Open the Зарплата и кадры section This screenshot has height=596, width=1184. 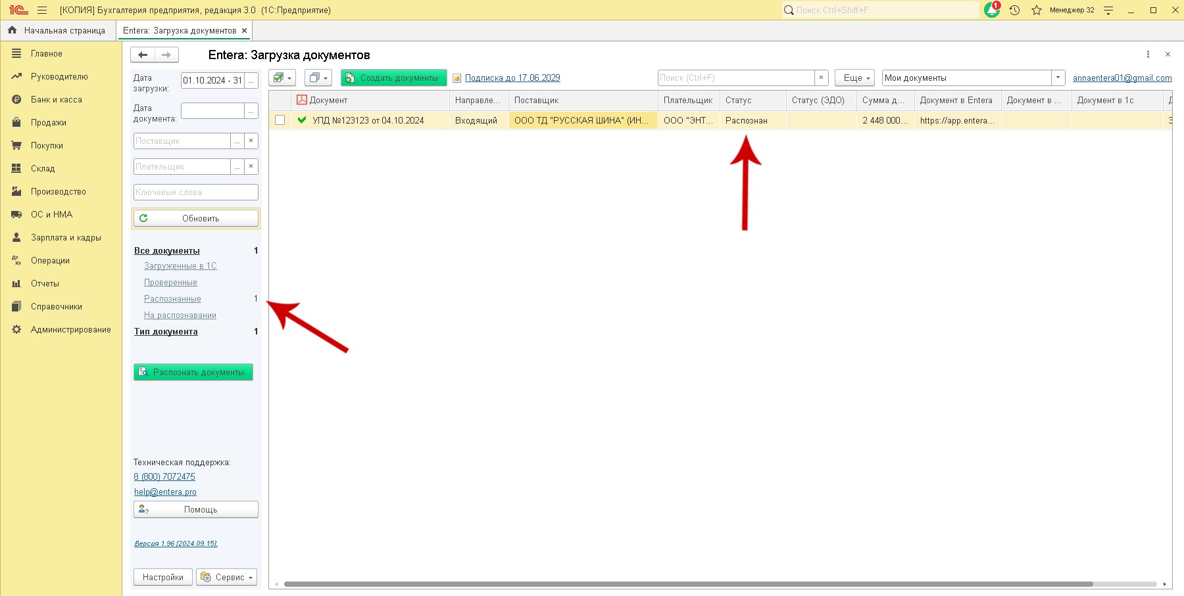click(66, 237)
